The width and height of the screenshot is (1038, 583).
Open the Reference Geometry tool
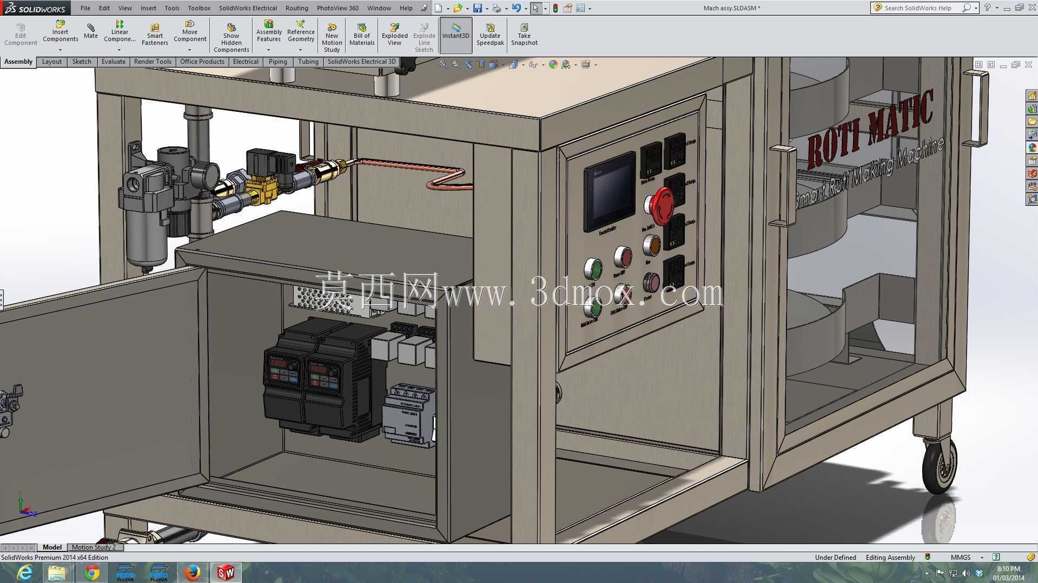click(301, 31)
